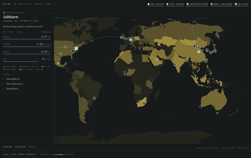Select the raw inputs pentagon marker in Western Australia
The image size is (251, 158).
[201, 107]
